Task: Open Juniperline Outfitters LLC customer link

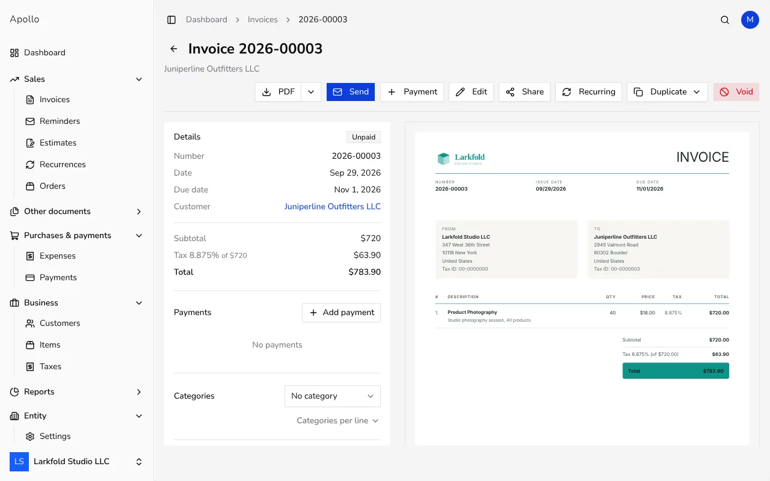Action: point(333,207)
